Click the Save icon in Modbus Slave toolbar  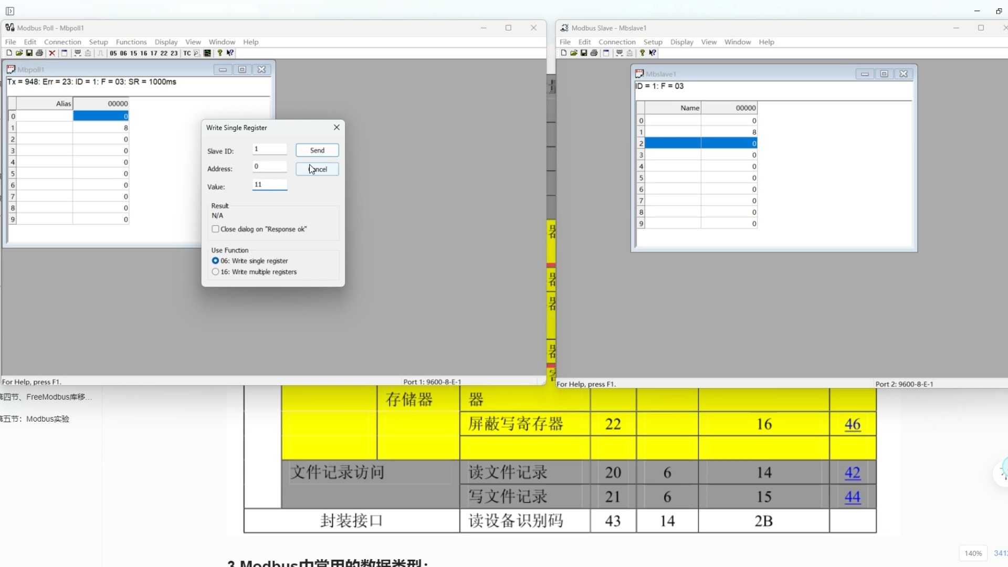[x=584, y=53]
